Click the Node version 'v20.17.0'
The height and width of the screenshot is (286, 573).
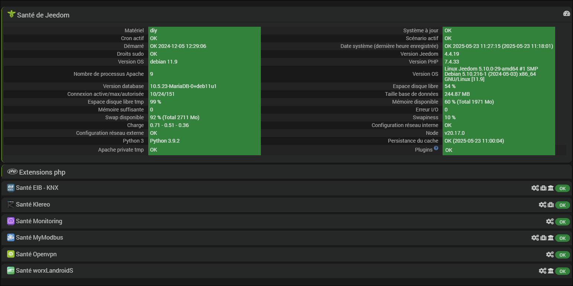tap(454, 133)
